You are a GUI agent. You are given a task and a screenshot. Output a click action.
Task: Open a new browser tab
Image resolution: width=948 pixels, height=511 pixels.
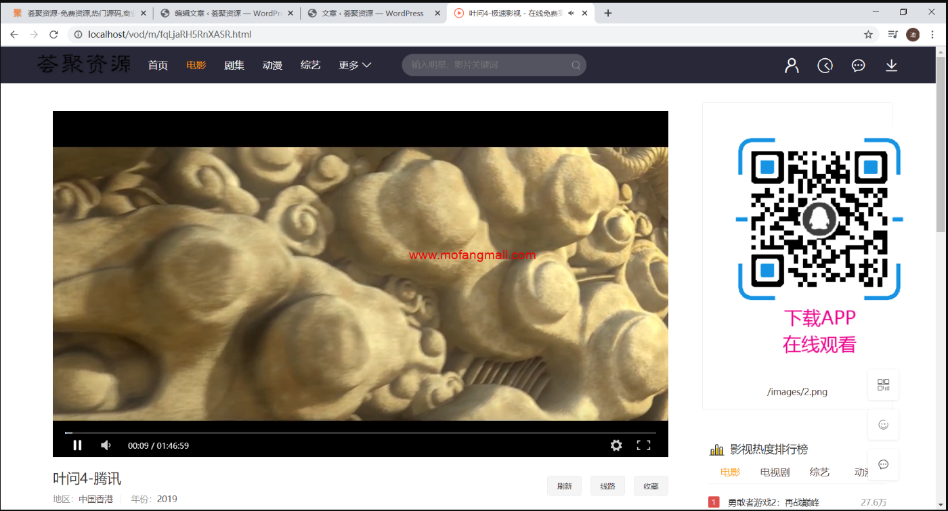click(607, 13)
